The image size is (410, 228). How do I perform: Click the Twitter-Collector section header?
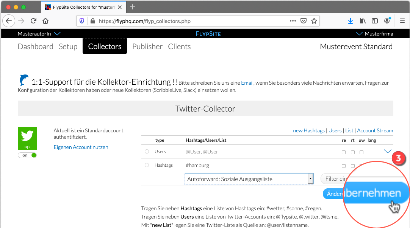click(205, 109)
